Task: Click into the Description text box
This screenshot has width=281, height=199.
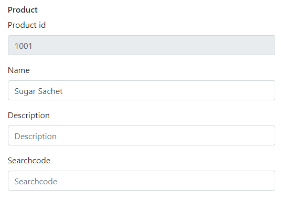Action: [x=142, y=135]
